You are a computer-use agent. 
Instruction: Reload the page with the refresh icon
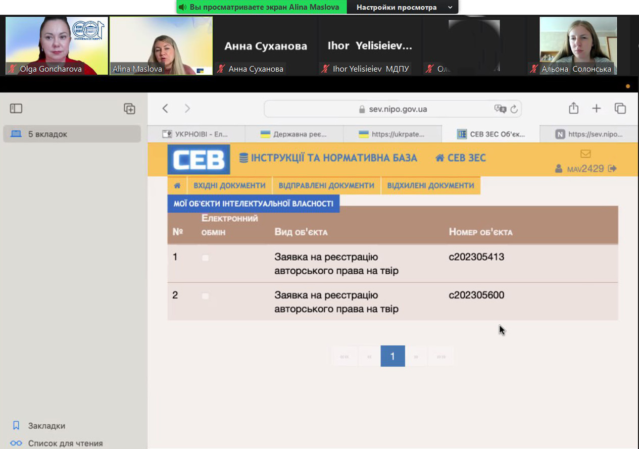[x=514, y=109]
